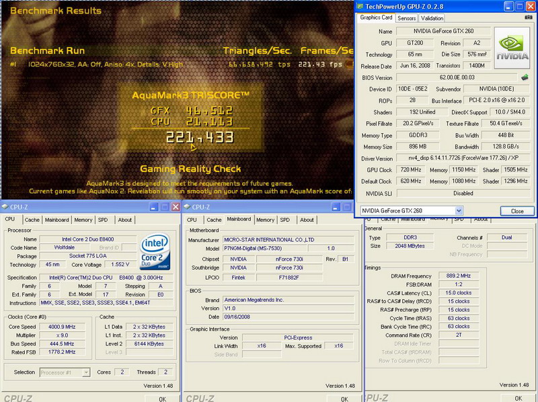Minimize the GPU-Z window
The image size is (538, 402).
click(x=508, y=6)
